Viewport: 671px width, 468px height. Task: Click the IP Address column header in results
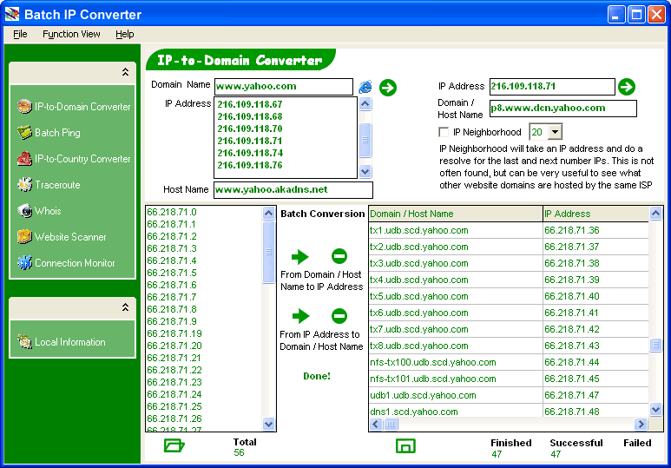click(595, 214)
